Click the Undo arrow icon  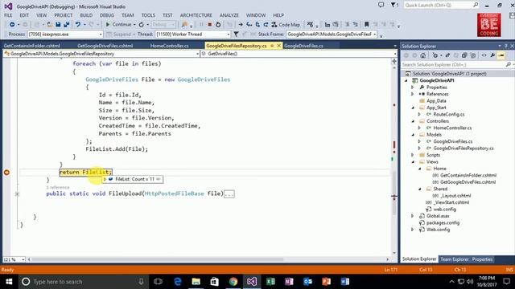click(x=78, y=25)
